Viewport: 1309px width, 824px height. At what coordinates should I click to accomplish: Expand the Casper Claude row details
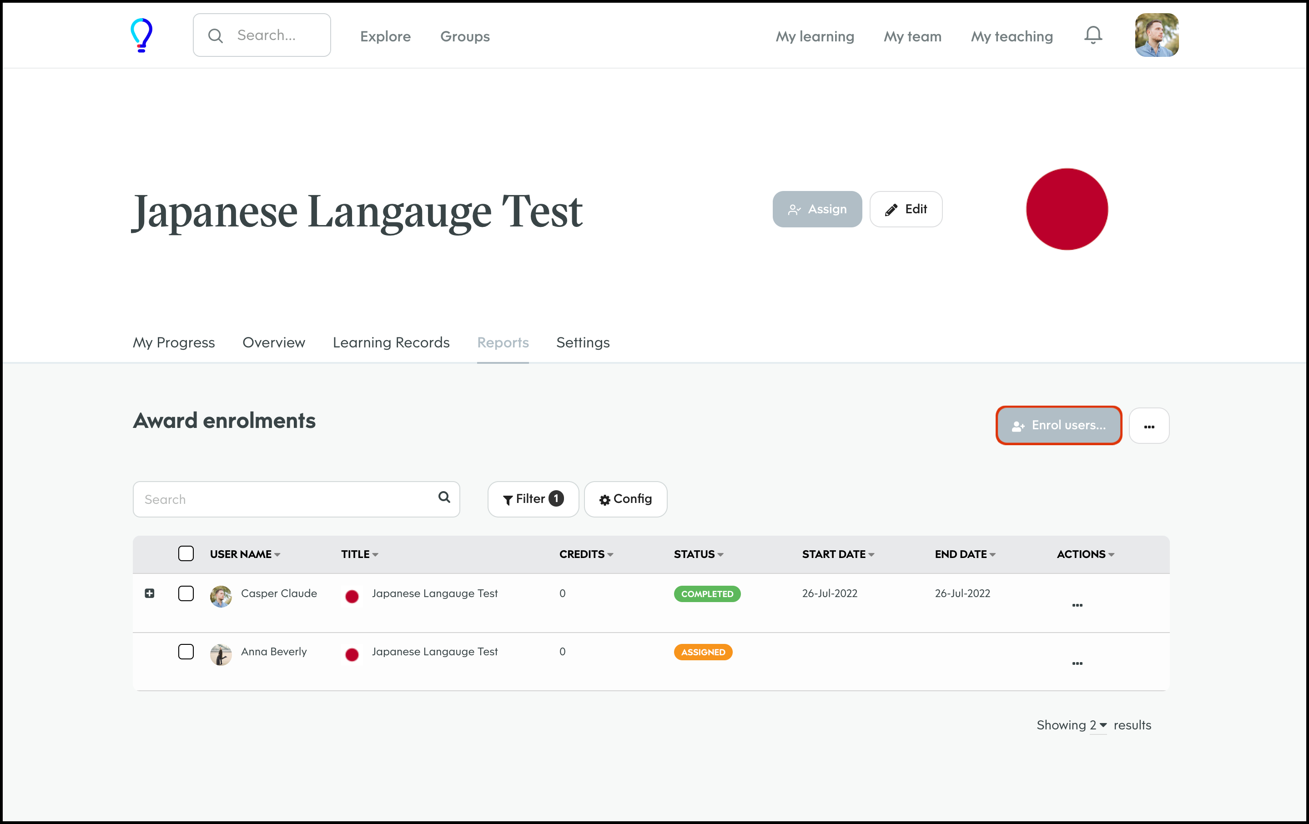pos(150,593)
